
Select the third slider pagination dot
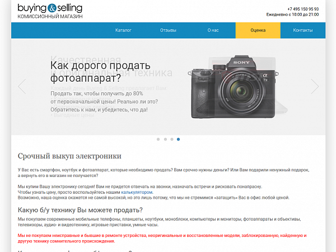tap(172, 139)
